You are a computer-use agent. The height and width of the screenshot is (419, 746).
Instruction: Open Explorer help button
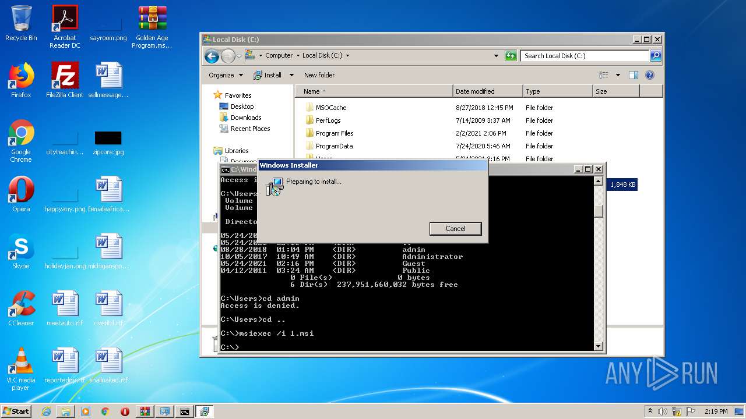coord(650,75)
